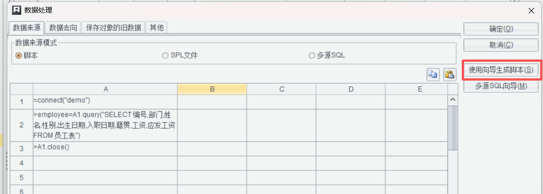Choose the SPL文件 source mode
This screenshot has height=194, width=543.
(165, 55)
